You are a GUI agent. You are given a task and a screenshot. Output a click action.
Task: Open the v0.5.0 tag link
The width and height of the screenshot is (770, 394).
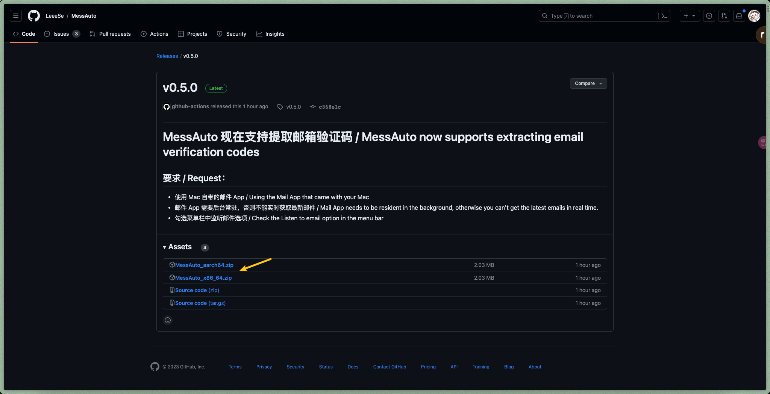click(x=293, y=107)
